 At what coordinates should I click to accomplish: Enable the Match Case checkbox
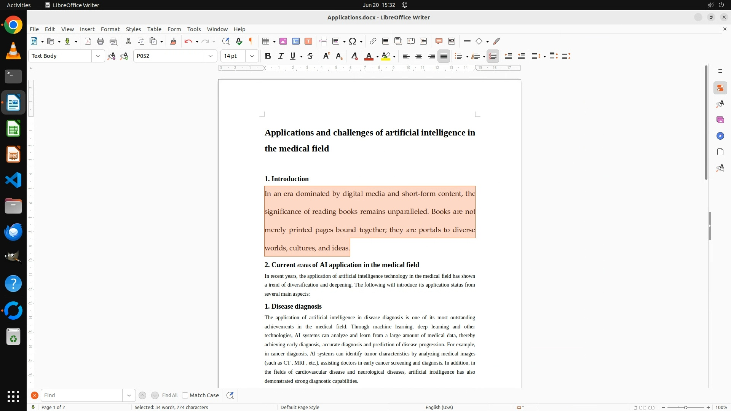(x=185, y=395)
